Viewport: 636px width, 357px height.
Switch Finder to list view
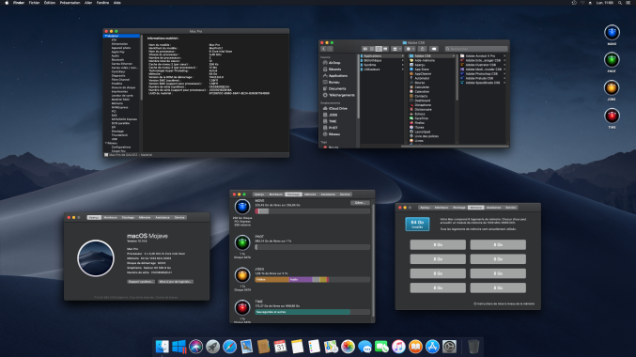click(372, 49)
